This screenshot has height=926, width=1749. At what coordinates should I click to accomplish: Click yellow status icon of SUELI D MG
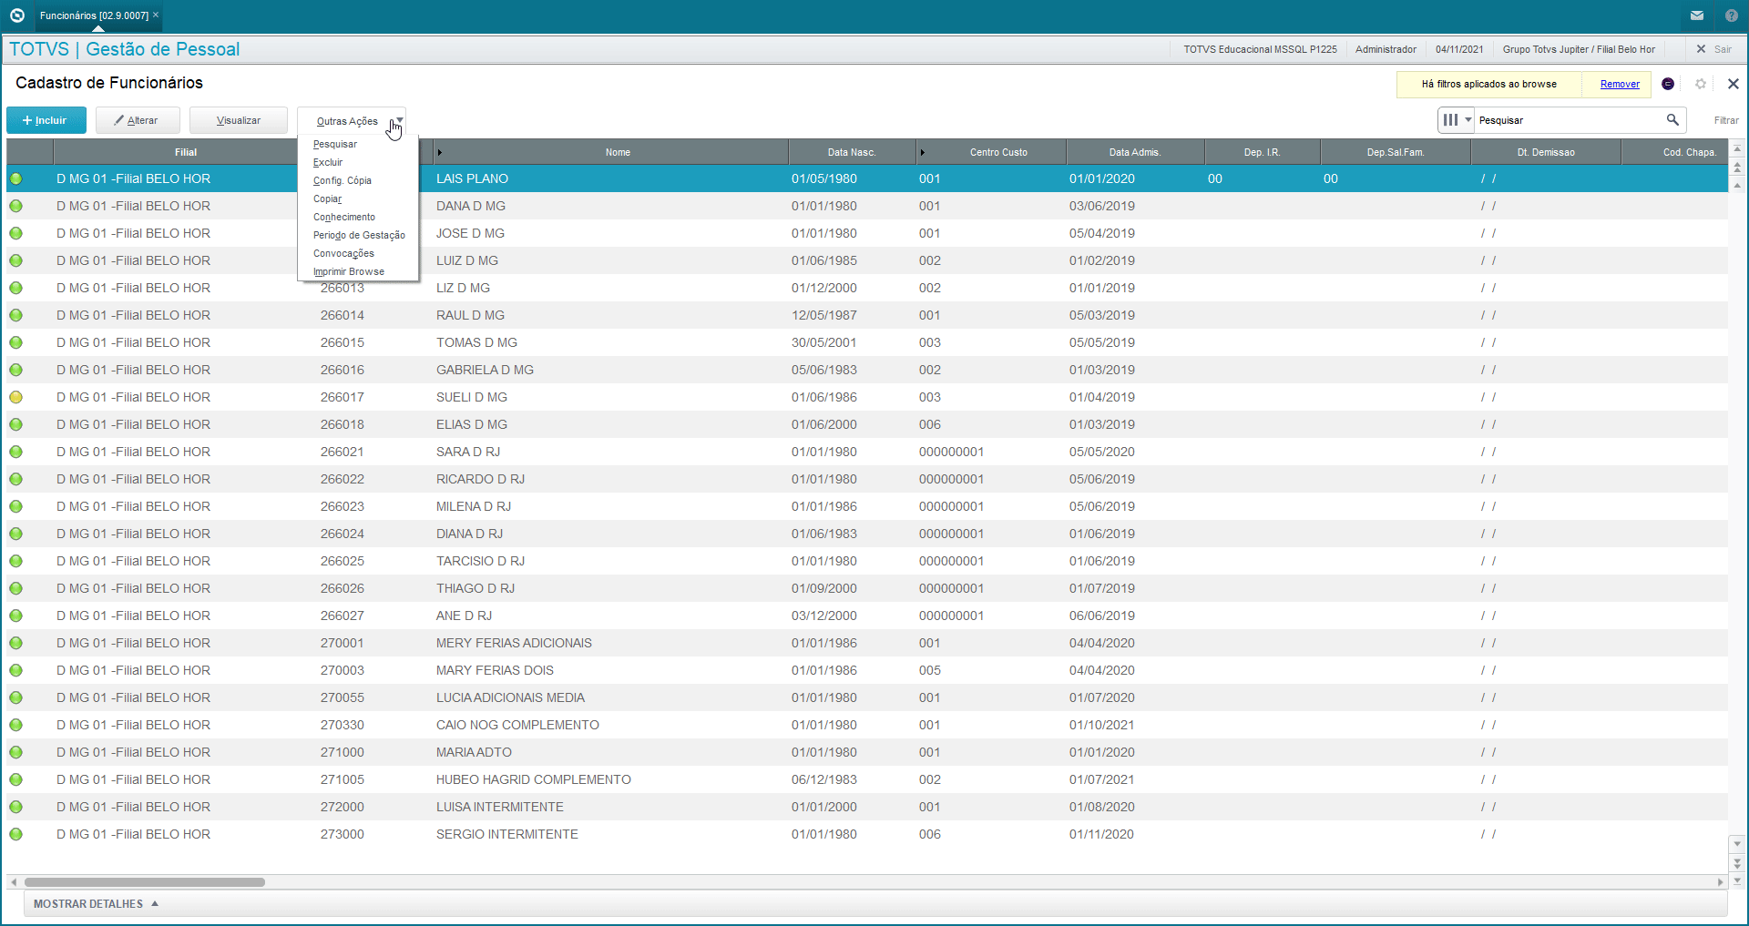coord(15,397)
